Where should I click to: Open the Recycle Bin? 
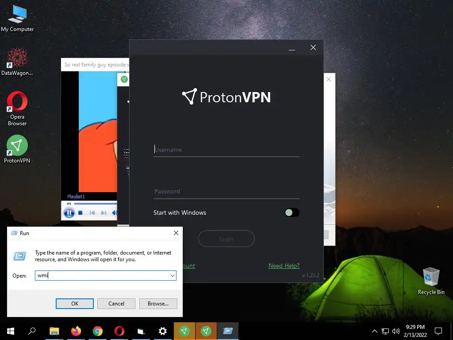(431, 281)
